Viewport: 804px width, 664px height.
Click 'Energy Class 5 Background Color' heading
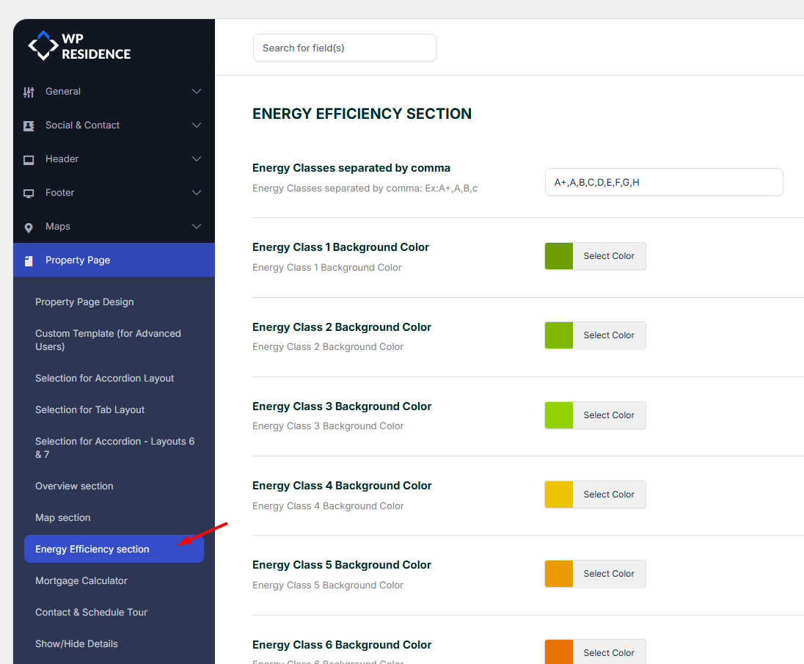point(342,565)
